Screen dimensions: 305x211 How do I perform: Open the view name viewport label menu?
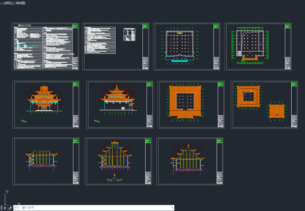(8, 3)
